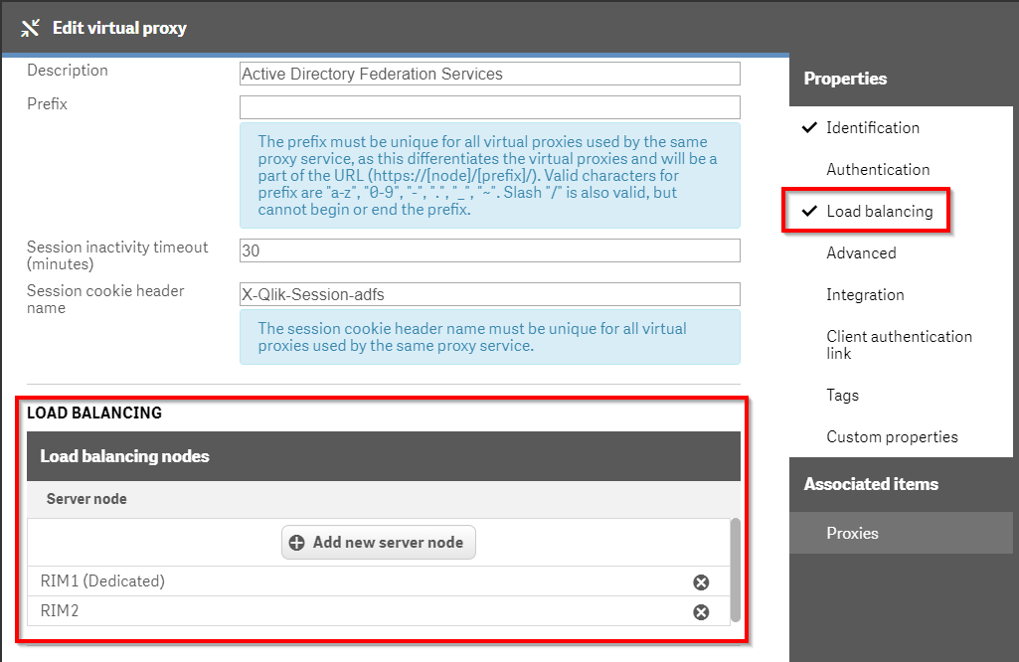Enable the Authentication properties section
The width and height of the screenshot is (1019, 662).
point(878,169)
